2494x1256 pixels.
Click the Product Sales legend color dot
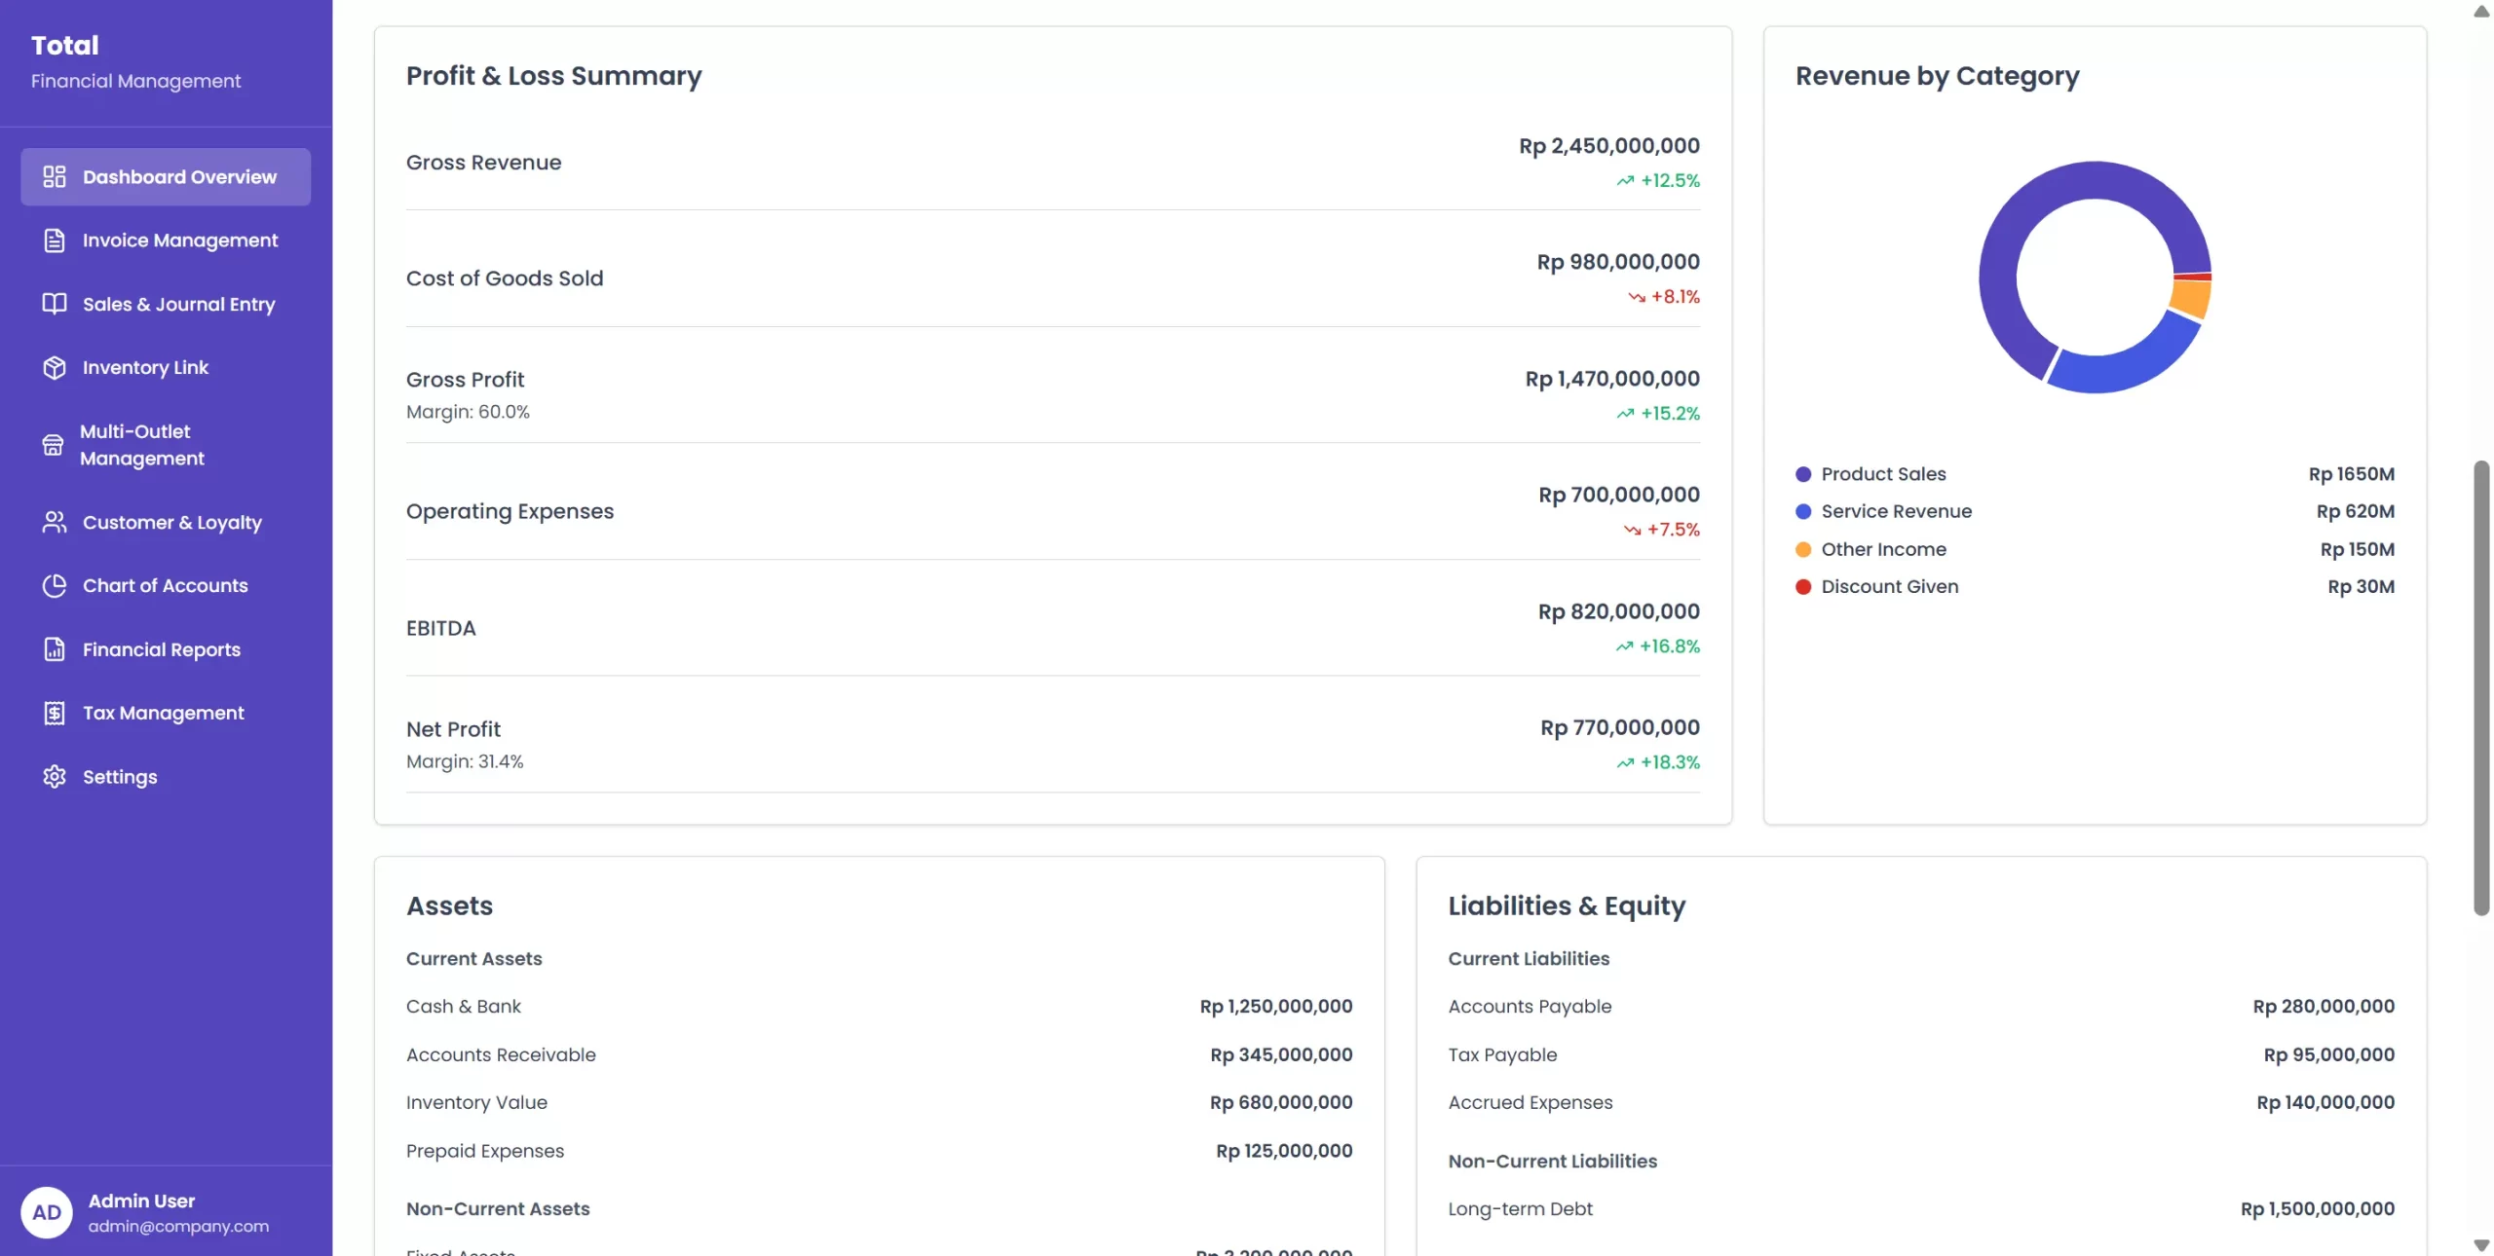pyautogui.click(x=1803, y=474)
